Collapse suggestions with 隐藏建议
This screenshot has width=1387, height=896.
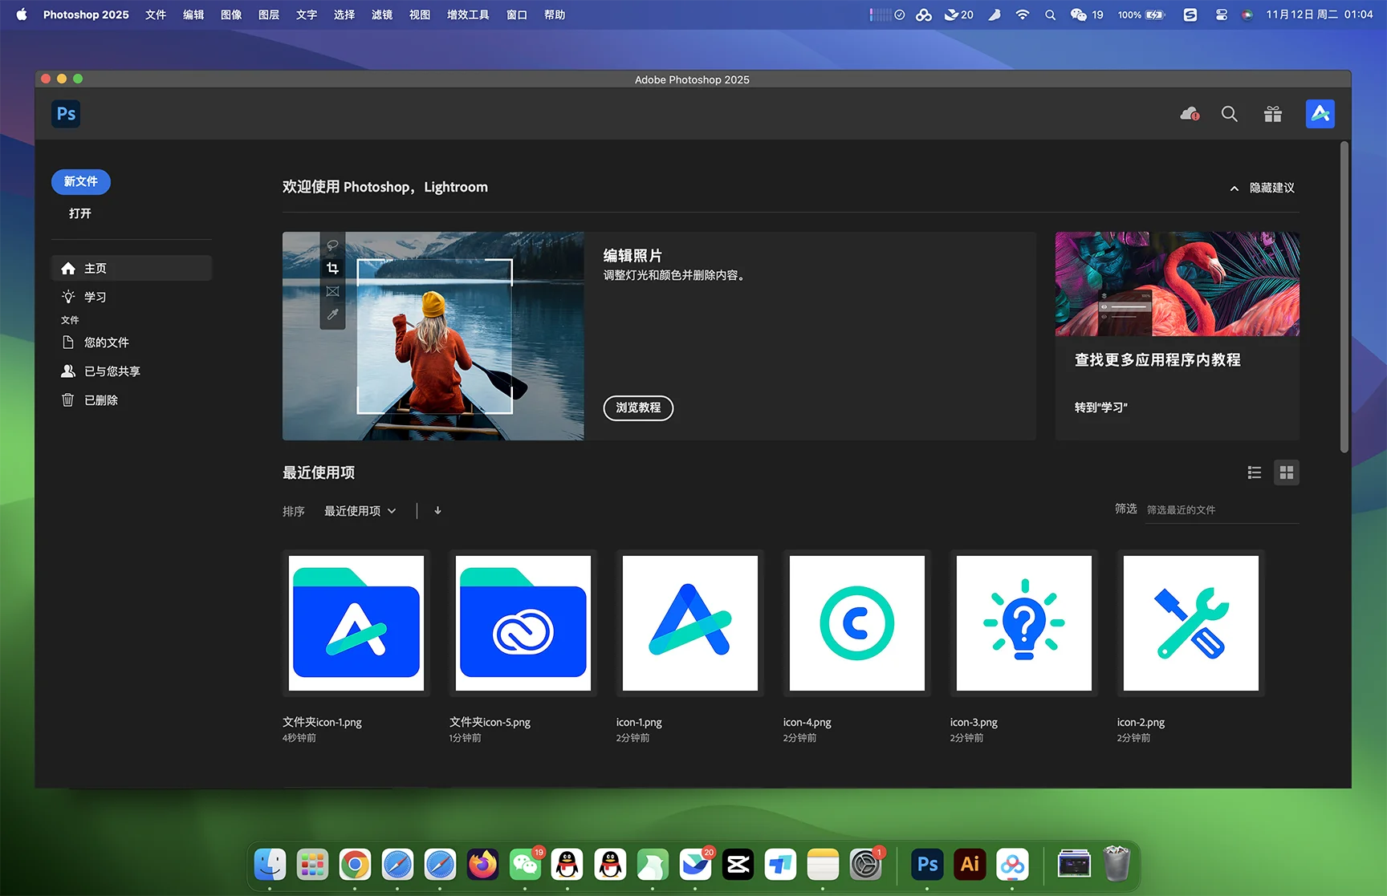tap(1262, 188)
